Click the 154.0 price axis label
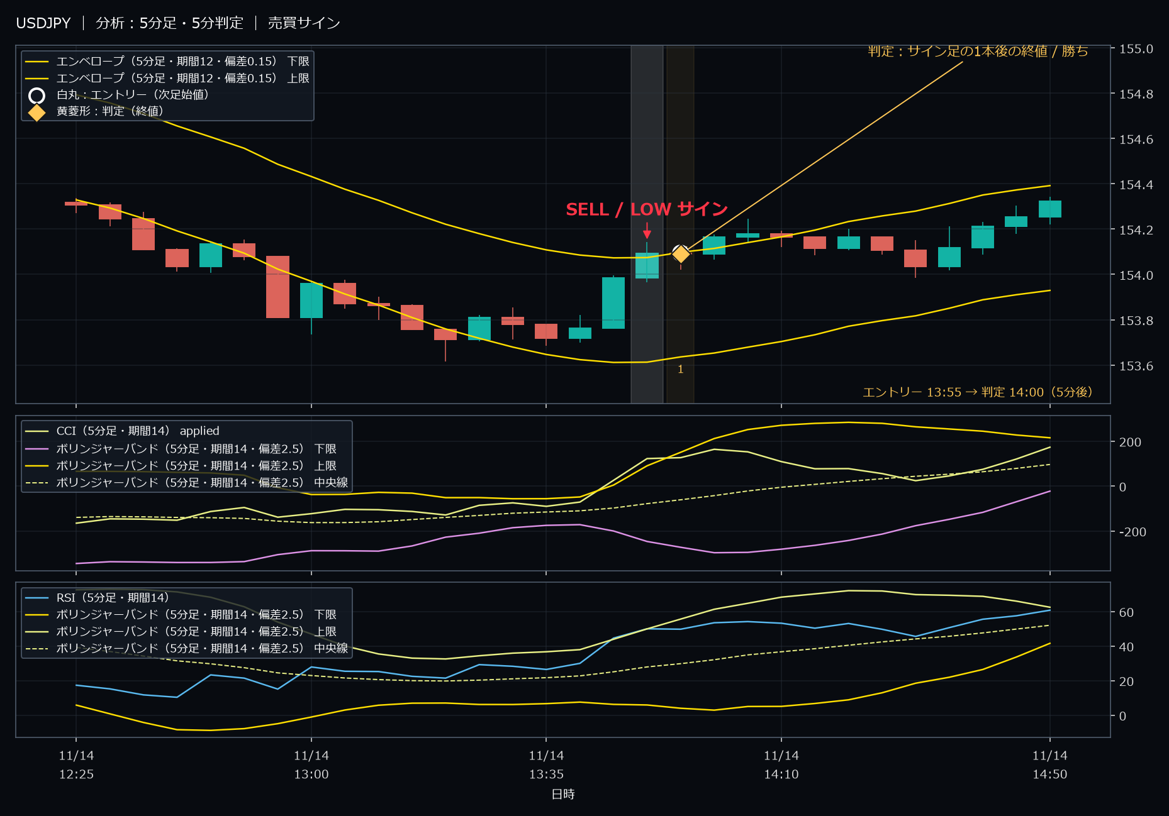1169x816 pixels. point(1136,275)
